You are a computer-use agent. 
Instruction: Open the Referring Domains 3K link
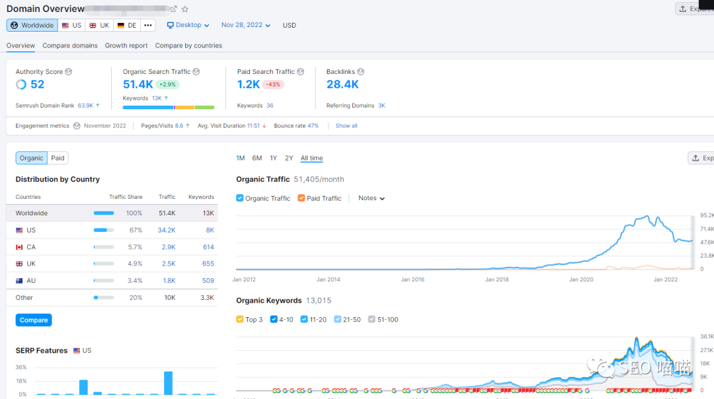pyautogui.click(x=381, y=106)
